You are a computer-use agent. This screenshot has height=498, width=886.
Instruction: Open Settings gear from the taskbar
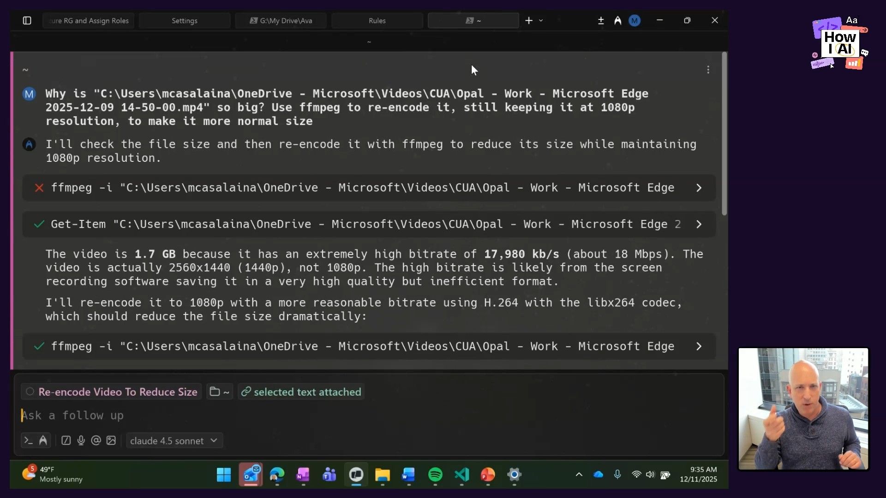[514, 475]
